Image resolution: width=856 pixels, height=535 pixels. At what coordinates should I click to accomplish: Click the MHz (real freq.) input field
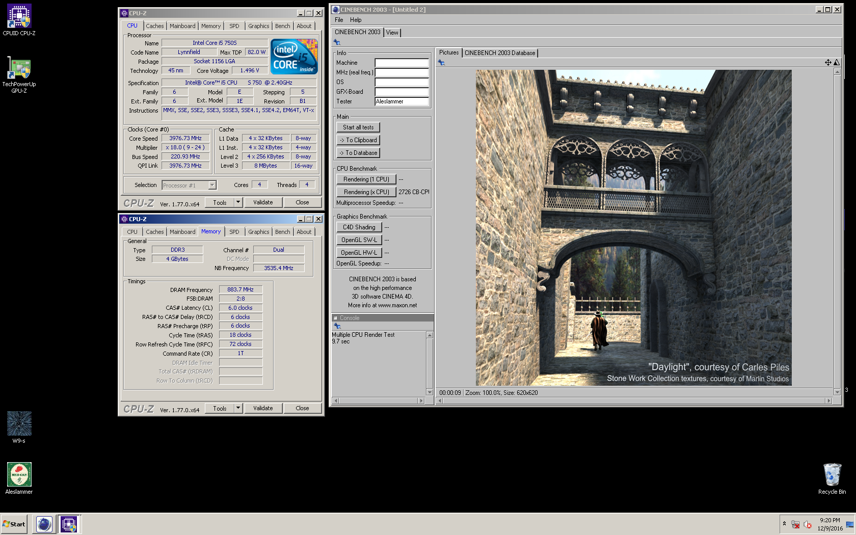coord(402,72)
